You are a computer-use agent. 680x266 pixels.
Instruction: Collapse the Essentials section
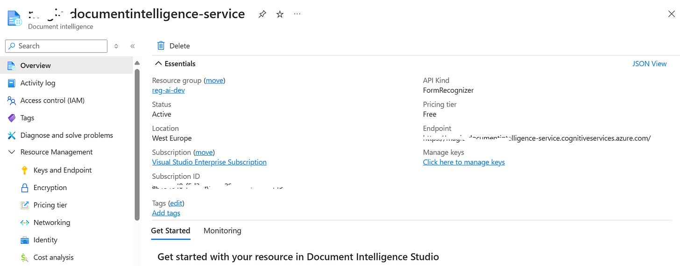[x=175, y=64]
